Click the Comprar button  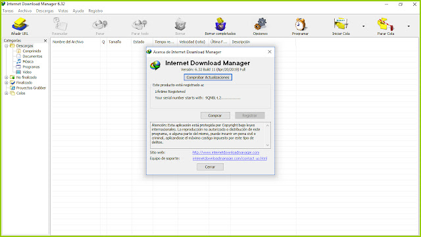click(x=215, y=116)
